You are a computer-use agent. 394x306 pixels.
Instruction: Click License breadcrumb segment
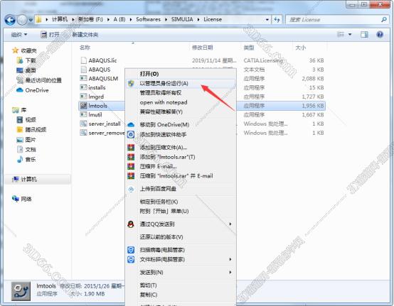[x=213, y=19]
